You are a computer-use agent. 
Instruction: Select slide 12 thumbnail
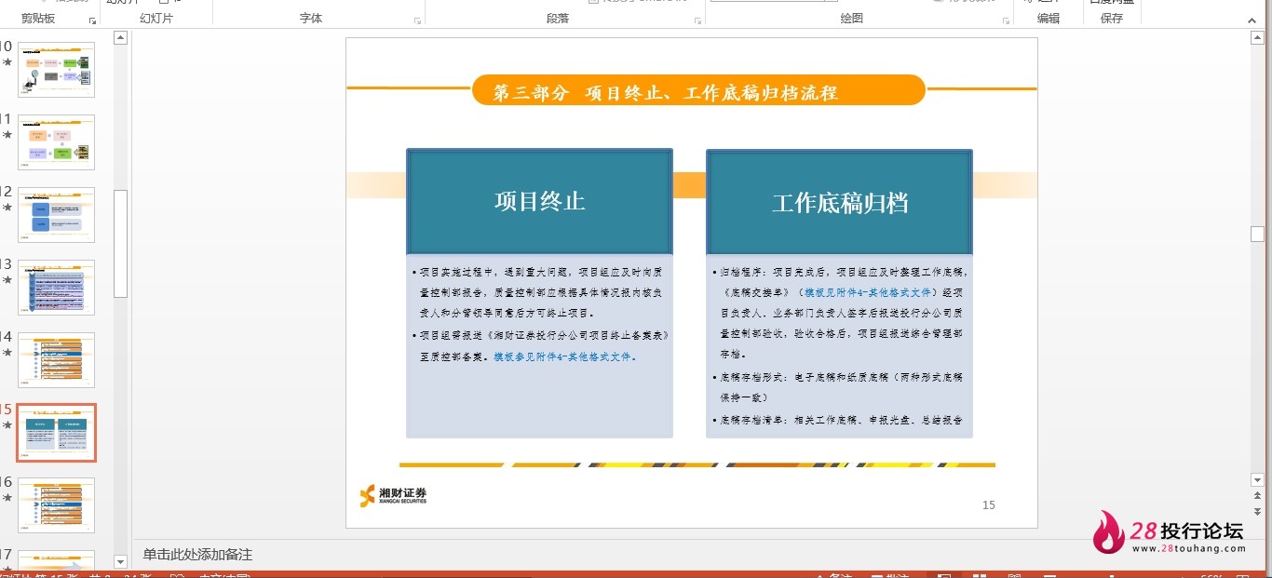[x=56, y=215]
